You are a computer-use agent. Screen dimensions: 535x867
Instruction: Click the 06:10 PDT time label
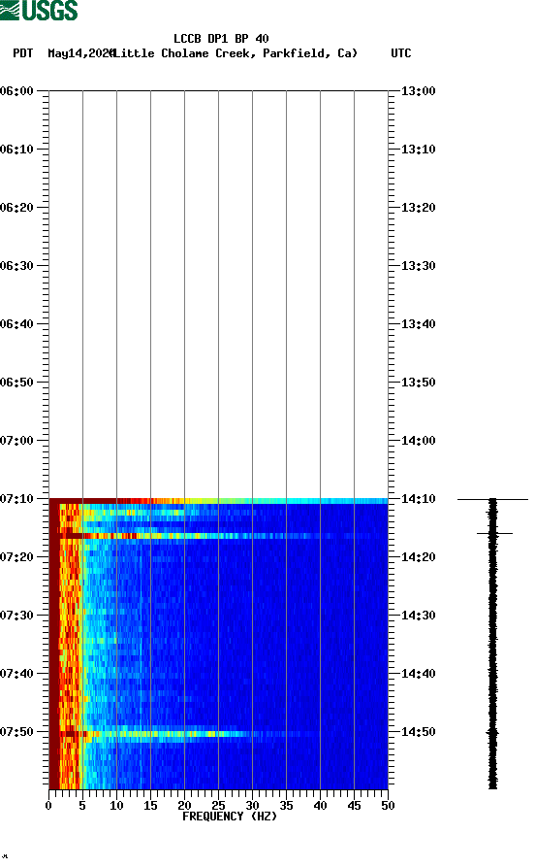(16, 150)
